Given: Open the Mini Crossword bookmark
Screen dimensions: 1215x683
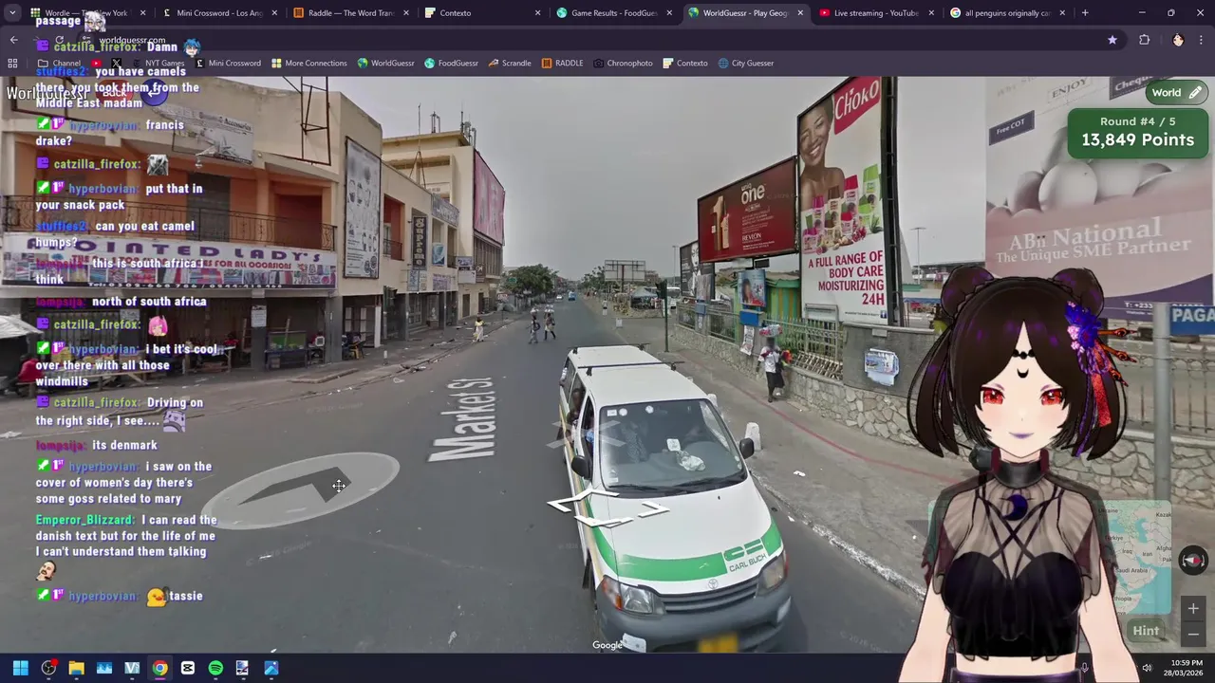Looking at the screenshot, I should 227,63.
